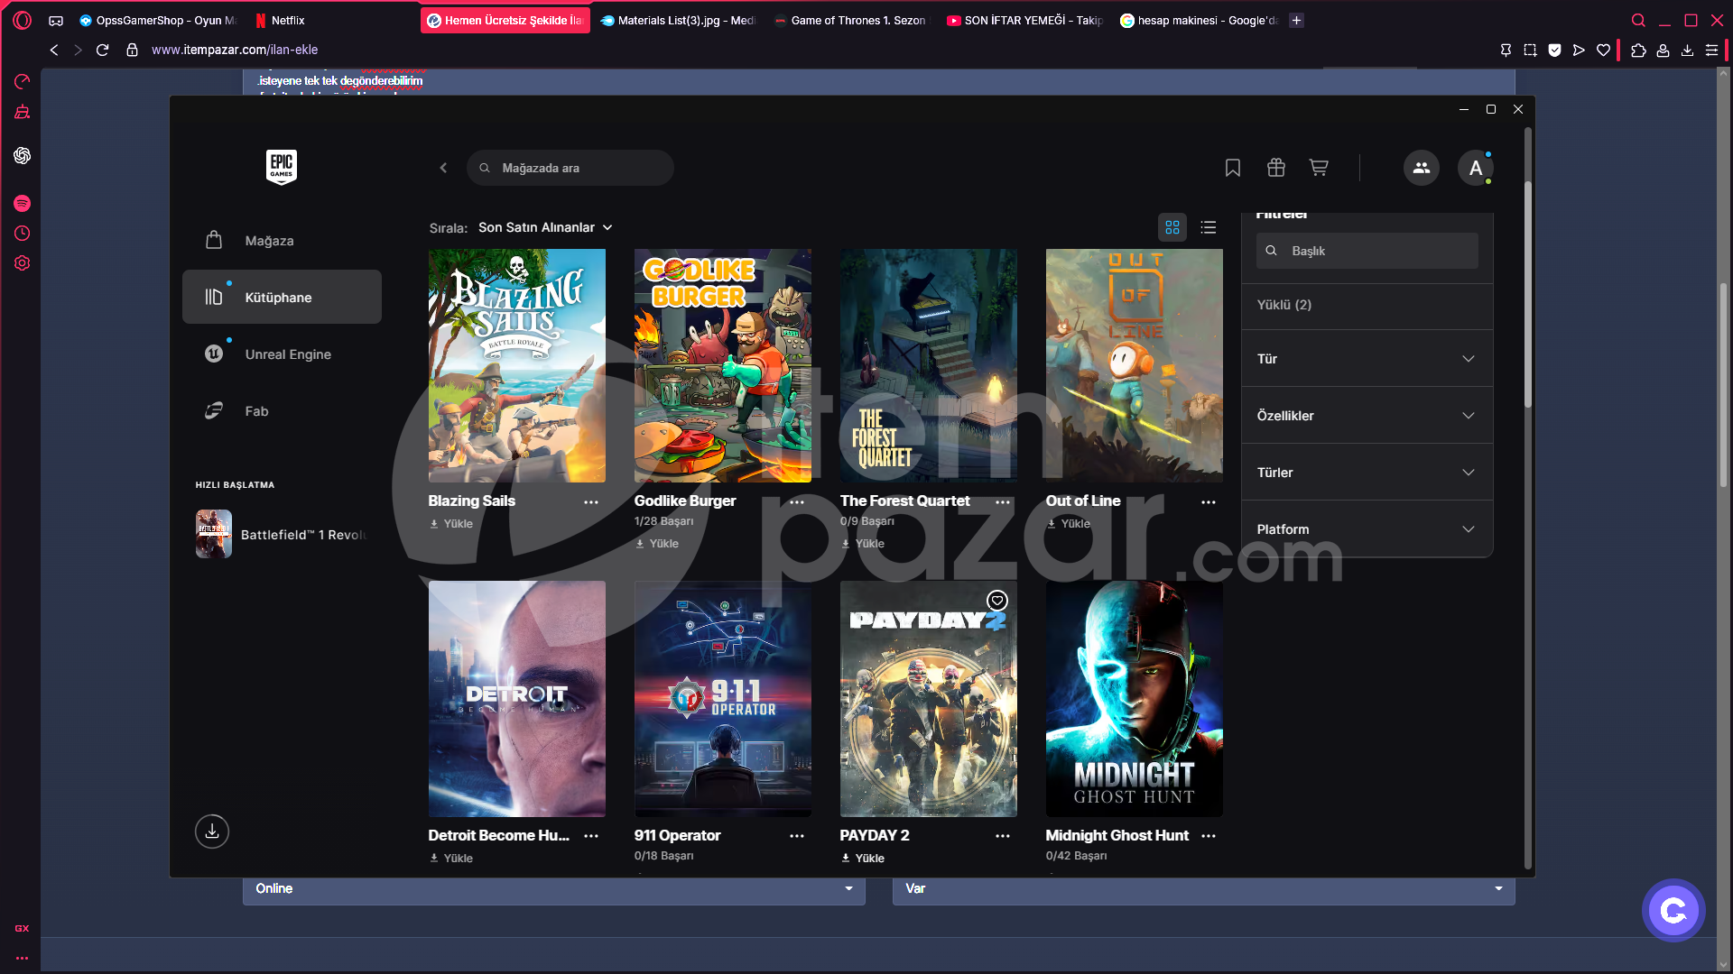Click the launcher back arrow
The height and width of the screenshot is (974, 1733).
coord(443,168)
